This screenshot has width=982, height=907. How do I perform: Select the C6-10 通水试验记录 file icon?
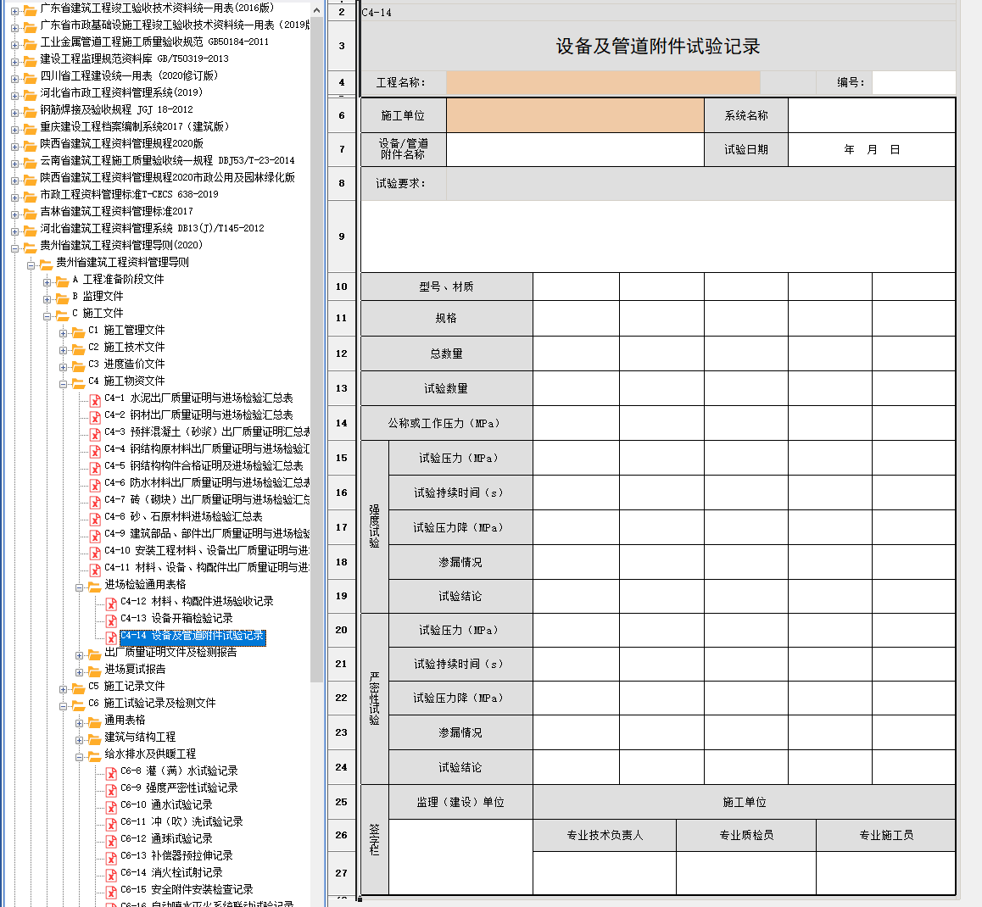[x=111, y=807]
